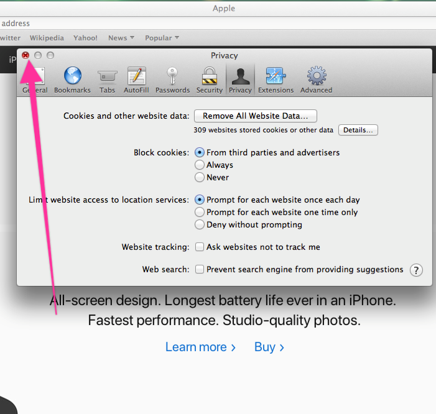
Task: Select Always block cookies option
Action: pos(200,165)
